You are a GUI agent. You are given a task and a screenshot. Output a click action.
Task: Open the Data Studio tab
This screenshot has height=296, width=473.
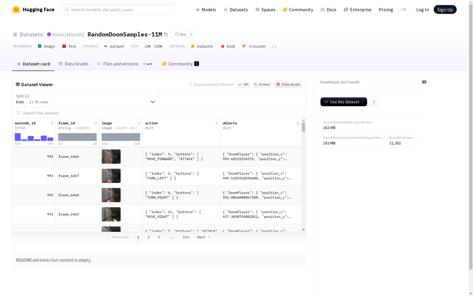click(74, 64)
